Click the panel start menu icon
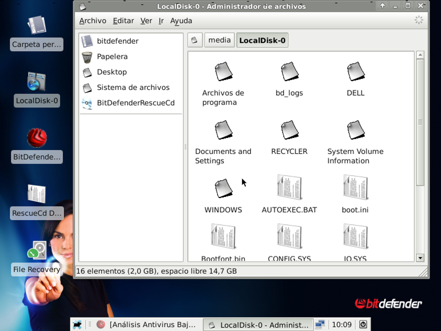 click(77, 325)
